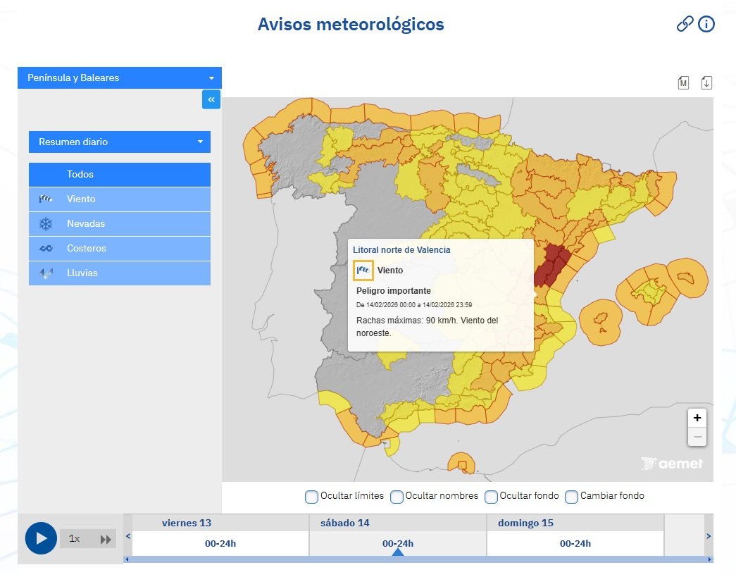736x577 pixels.
Task: Increase playback speed with fast-forward arrows
Action: (x=106, y=540)
